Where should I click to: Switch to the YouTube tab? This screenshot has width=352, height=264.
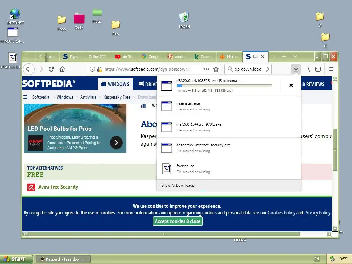(x=125, y=57)
